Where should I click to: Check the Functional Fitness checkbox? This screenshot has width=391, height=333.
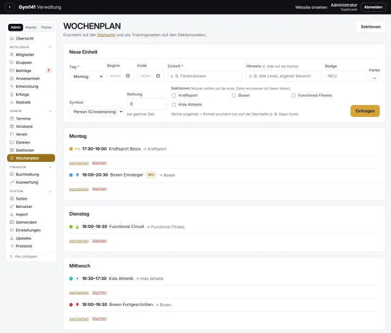click(293, 95)
